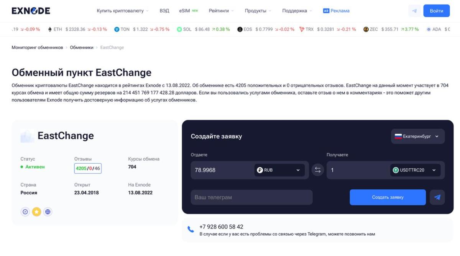Viewport: 460px width, 256px height.
Task: Click the EXNODE logo
Action: pyautogui.click(x=31, y=11)
